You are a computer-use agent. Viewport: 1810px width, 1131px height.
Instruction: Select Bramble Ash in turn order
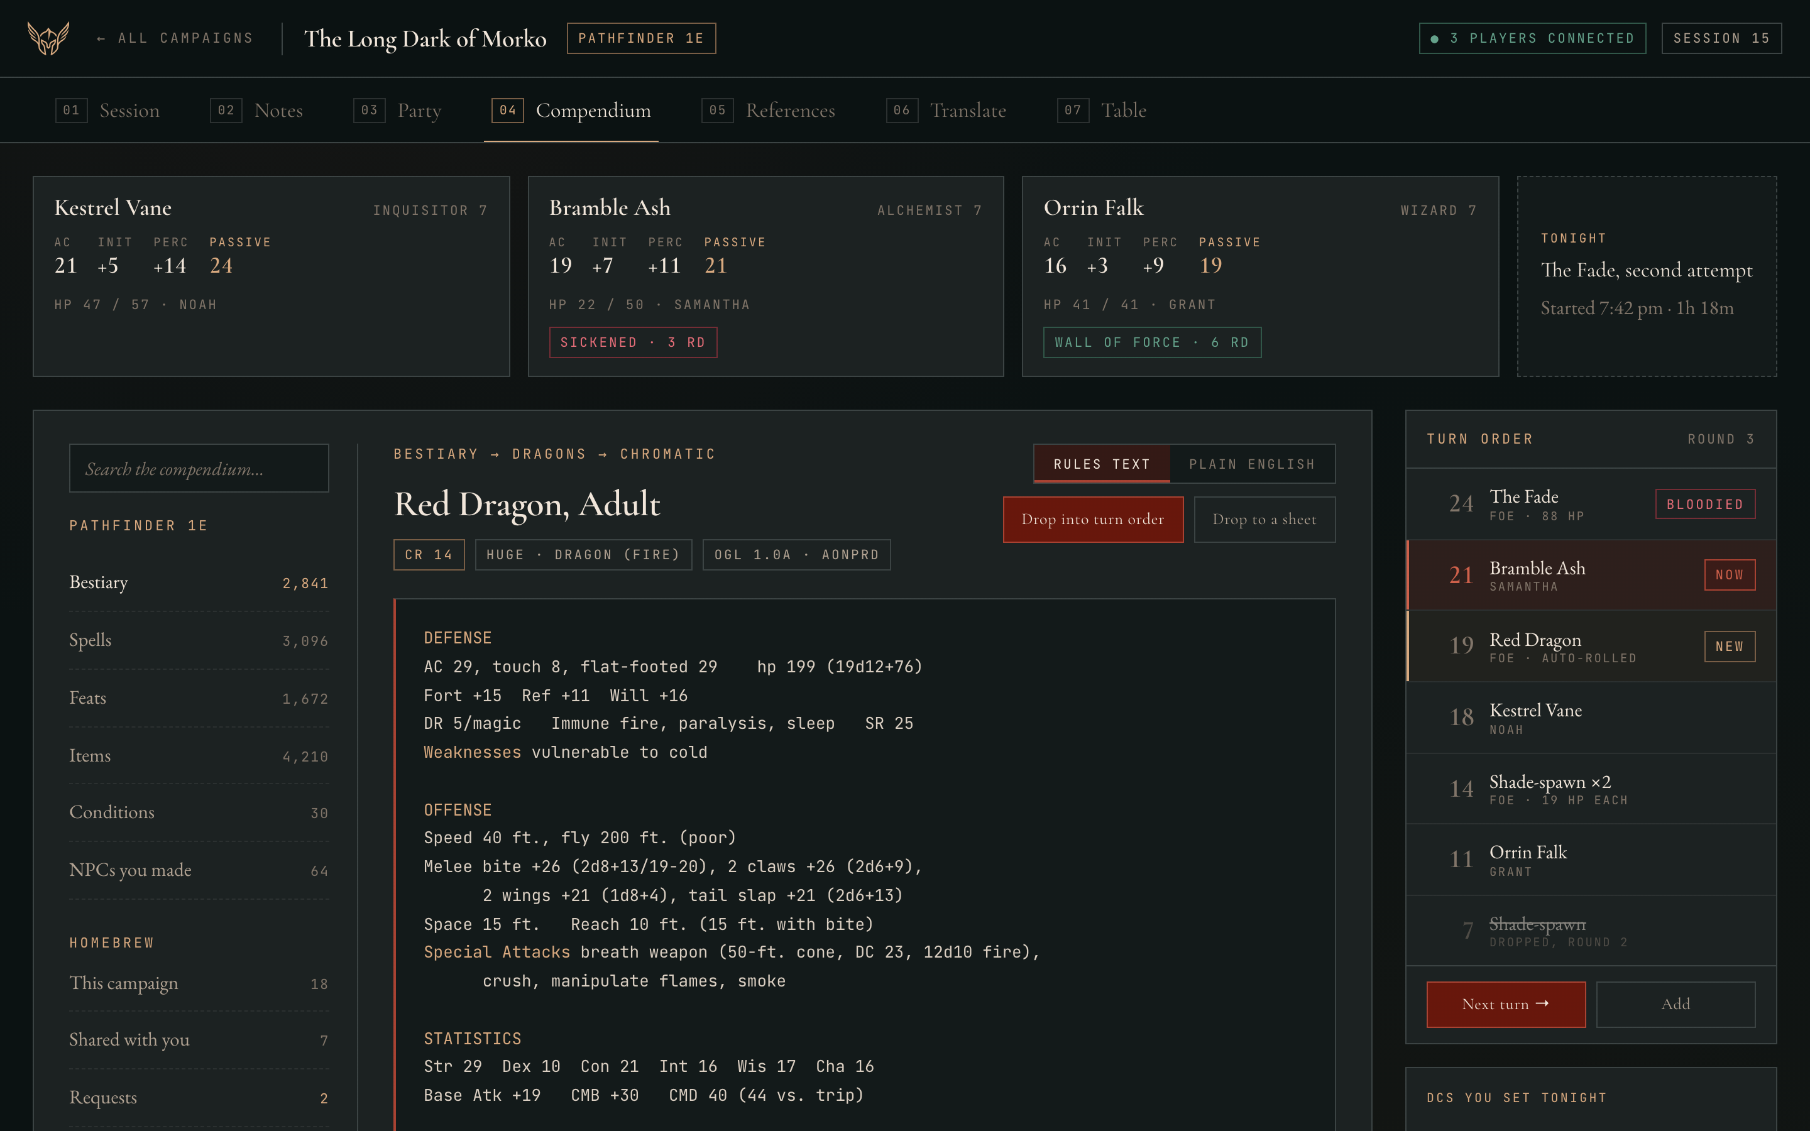(x=1591, y=575)
